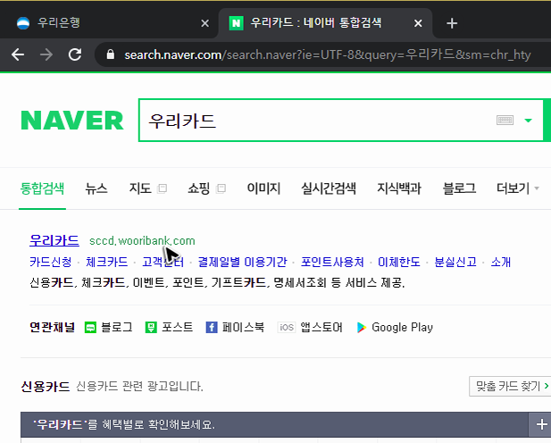Image resolution: width=551 pixels, height=443 pixels.
Task: Close the 우리카드 네이버 통합검색 tab
Action: (x=418, y=23)
